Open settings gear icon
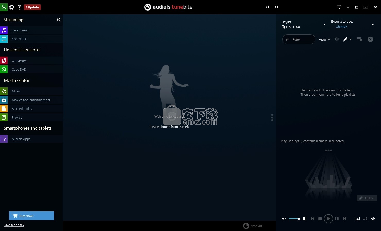381x231 pixels. click(12, 7)
